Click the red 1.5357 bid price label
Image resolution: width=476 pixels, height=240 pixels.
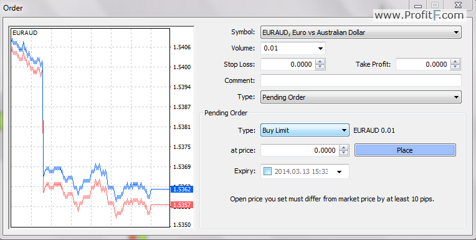point(181,205)
